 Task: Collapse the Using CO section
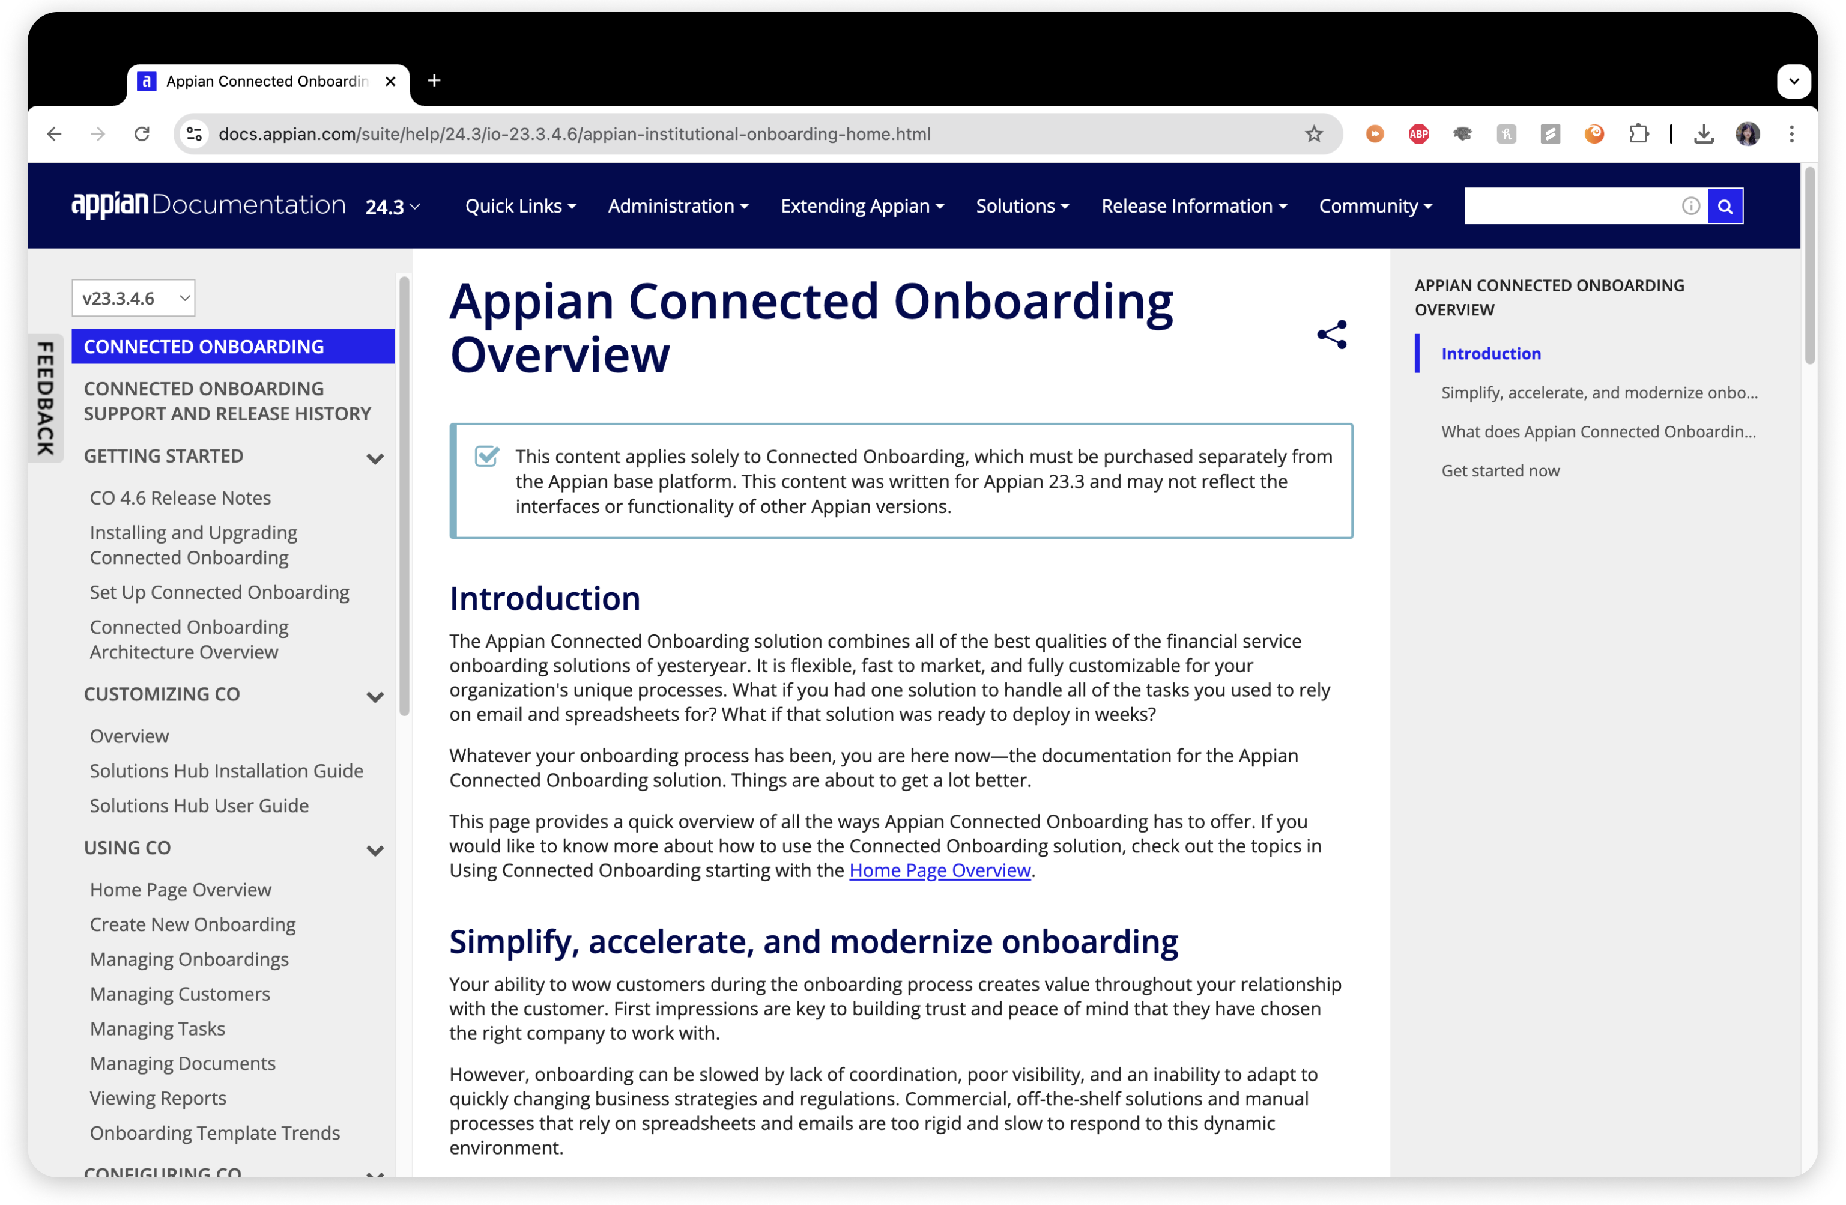click(375, 851)
